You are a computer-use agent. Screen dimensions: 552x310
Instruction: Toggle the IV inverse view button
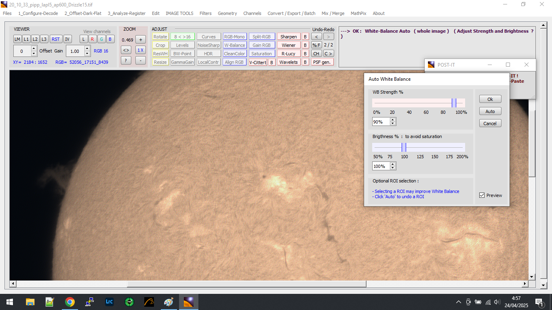[67, 39]
